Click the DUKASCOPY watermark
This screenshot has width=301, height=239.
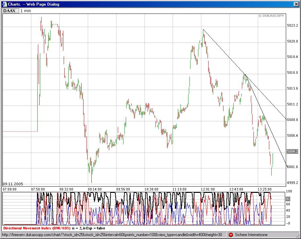[x=271, y=16]
